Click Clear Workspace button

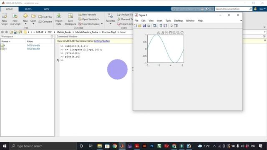(x=89, y=24)
